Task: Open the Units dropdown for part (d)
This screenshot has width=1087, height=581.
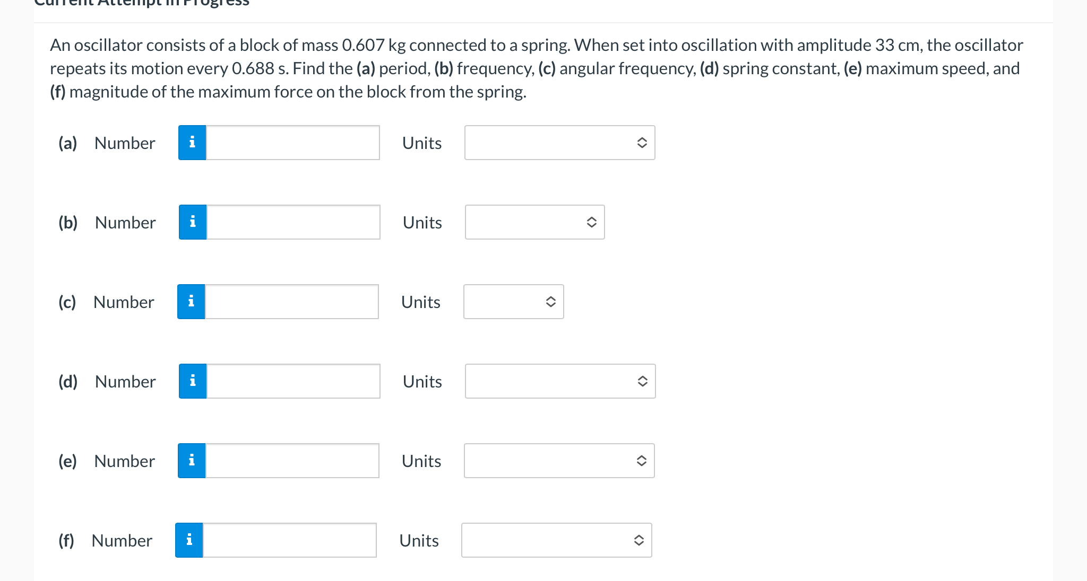Action: [x=560, y=381]
